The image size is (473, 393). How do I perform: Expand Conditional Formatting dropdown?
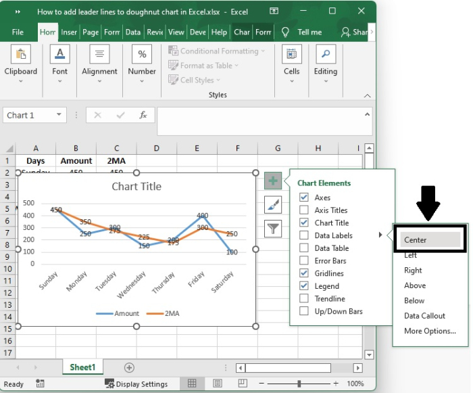coord(263,51)
